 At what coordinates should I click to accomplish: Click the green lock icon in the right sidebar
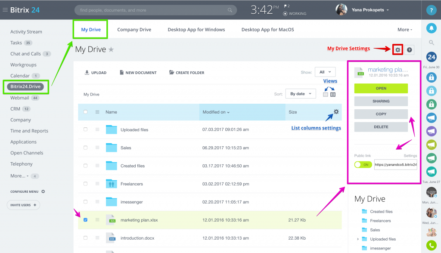(431, 104)
